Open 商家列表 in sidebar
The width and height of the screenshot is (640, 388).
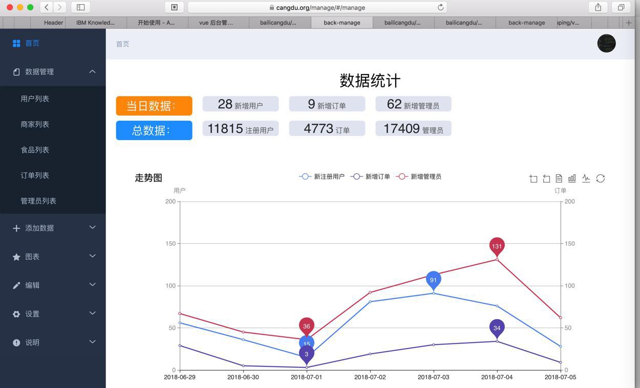pos(53,124)
